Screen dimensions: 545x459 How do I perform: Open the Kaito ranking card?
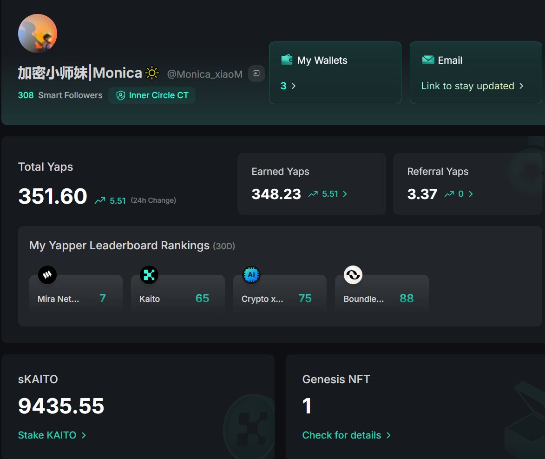click(x=178, y=295)
